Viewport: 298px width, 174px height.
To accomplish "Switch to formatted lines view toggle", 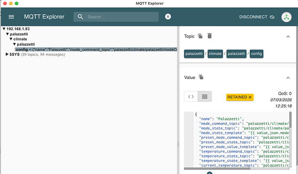I will coord(205,96).
